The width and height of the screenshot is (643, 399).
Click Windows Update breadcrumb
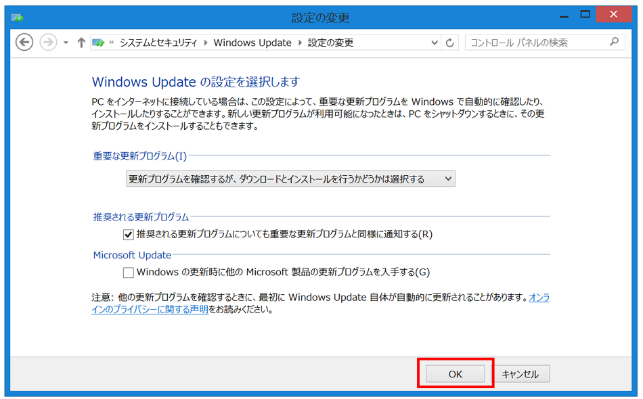[252, 43]
